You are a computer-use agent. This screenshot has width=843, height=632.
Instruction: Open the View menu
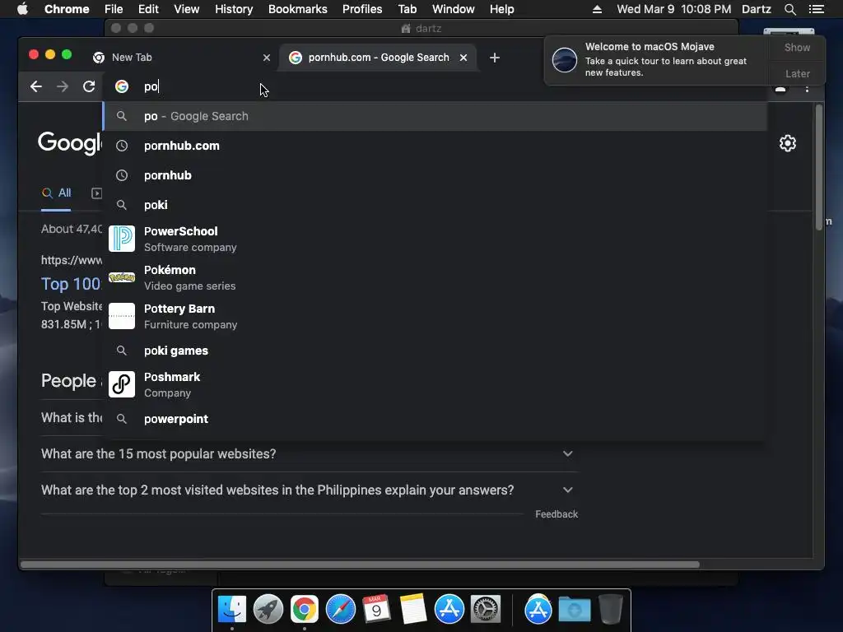[x=187, y=9]
